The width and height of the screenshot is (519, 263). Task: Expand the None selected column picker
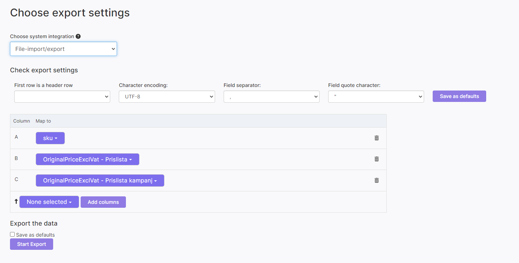point(49,202)
